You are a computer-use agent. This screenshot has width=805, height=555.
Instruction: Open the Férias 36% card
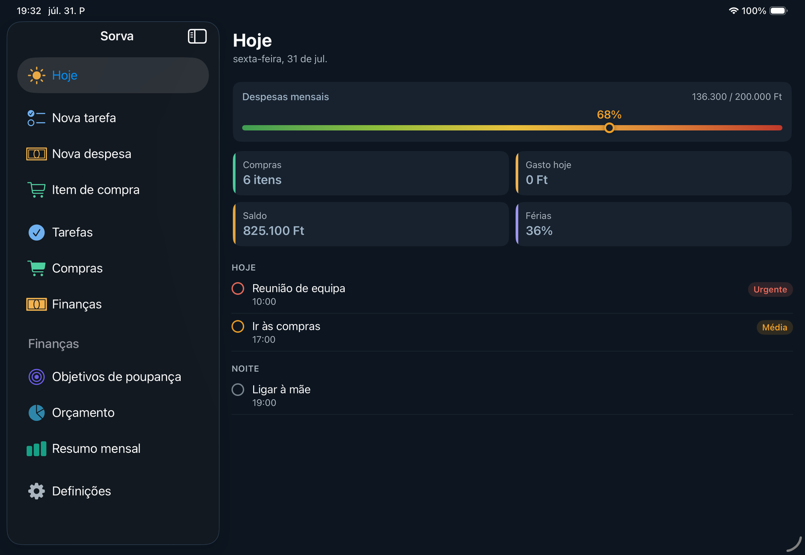click(654, 224)
